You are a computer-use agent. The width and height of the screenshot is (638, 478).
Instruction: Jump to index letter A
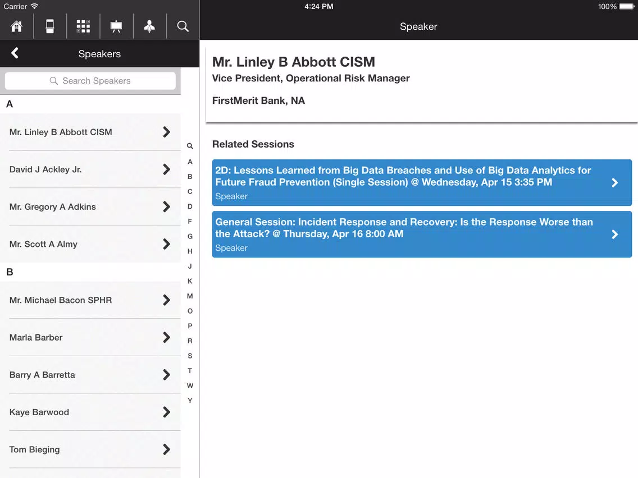[x=190, y=162]
